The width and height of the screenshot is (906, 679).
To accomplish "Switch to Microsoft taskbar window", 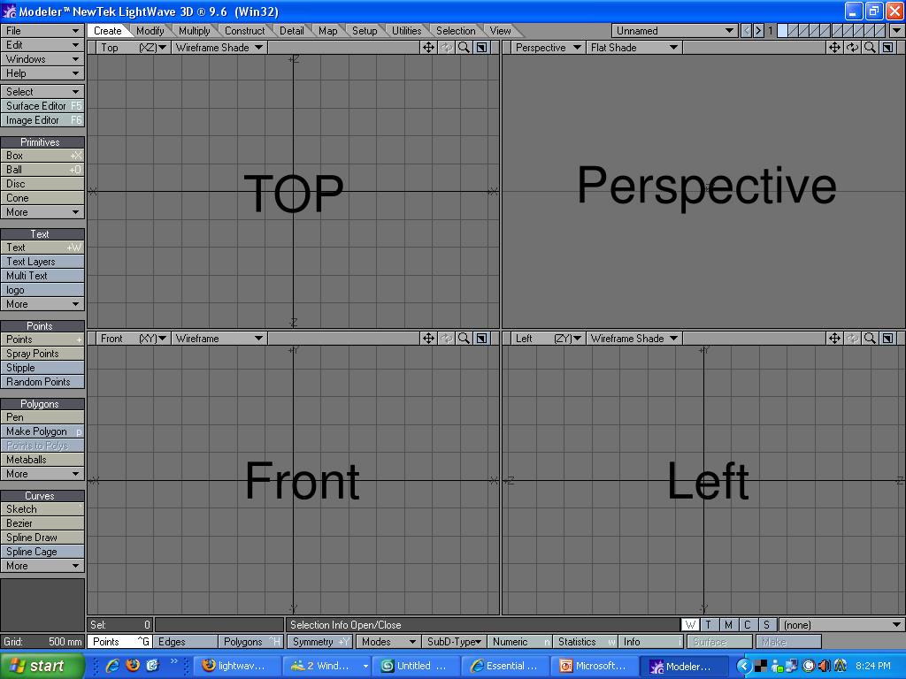I will tap(594, 666).
